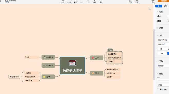Click the 插入 (Insert) toolbar button

[x=101, y=1]
